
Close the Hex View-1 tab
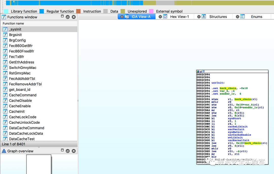coord(160,16)
